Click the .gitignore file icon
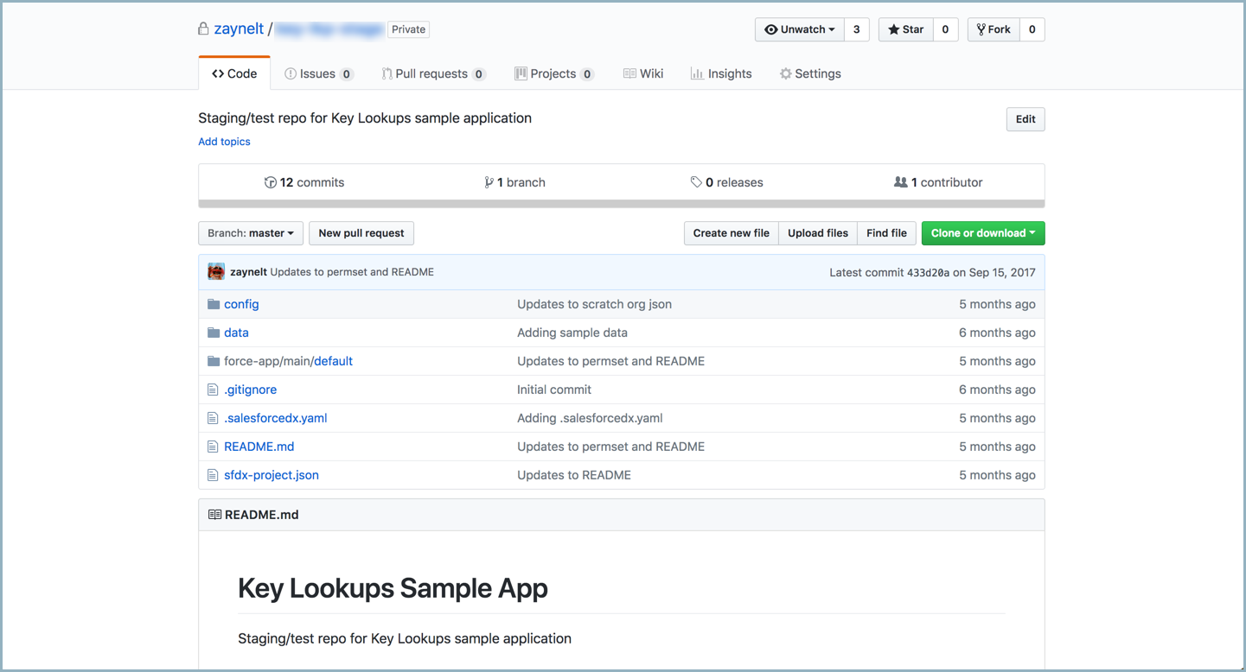The width and height of the screenshot is (1246, 672). [x=213, y=390]
